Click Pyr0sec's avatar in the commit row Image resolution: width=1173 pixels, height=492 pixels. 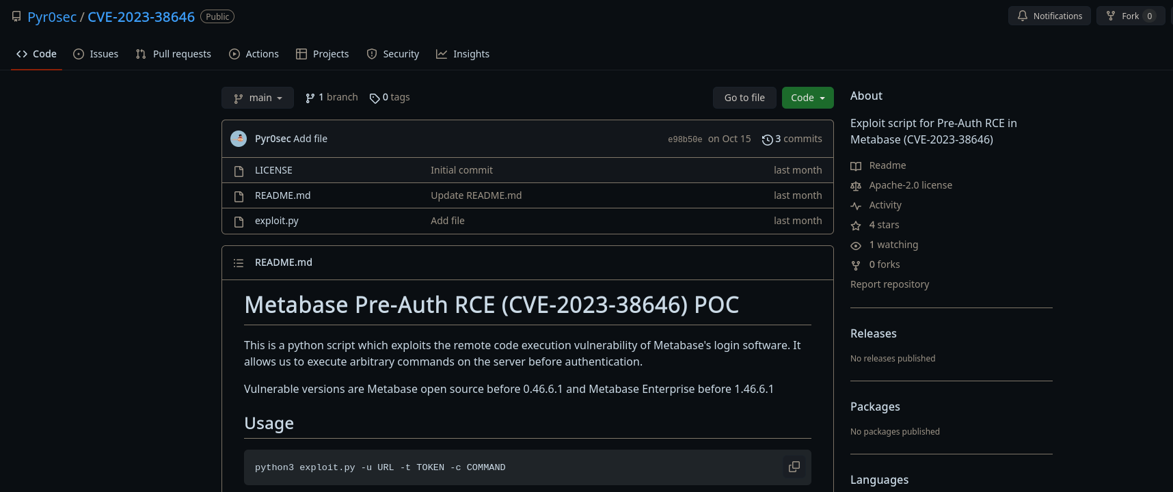[239, 139]
